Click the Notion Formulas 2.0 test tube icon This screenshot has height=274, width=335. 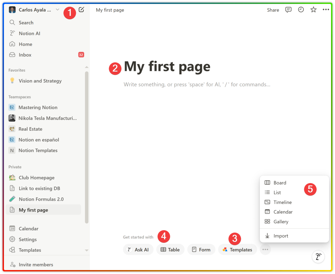(x=12, y=199)
